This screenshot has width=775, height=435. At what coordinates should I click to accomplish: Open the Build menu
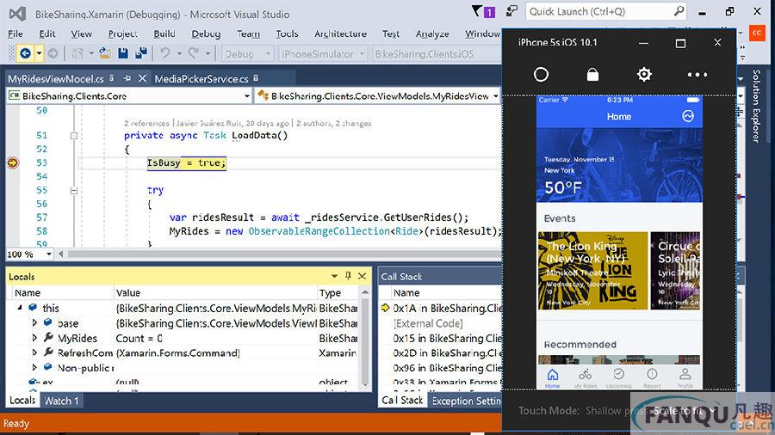coord(164,34)
